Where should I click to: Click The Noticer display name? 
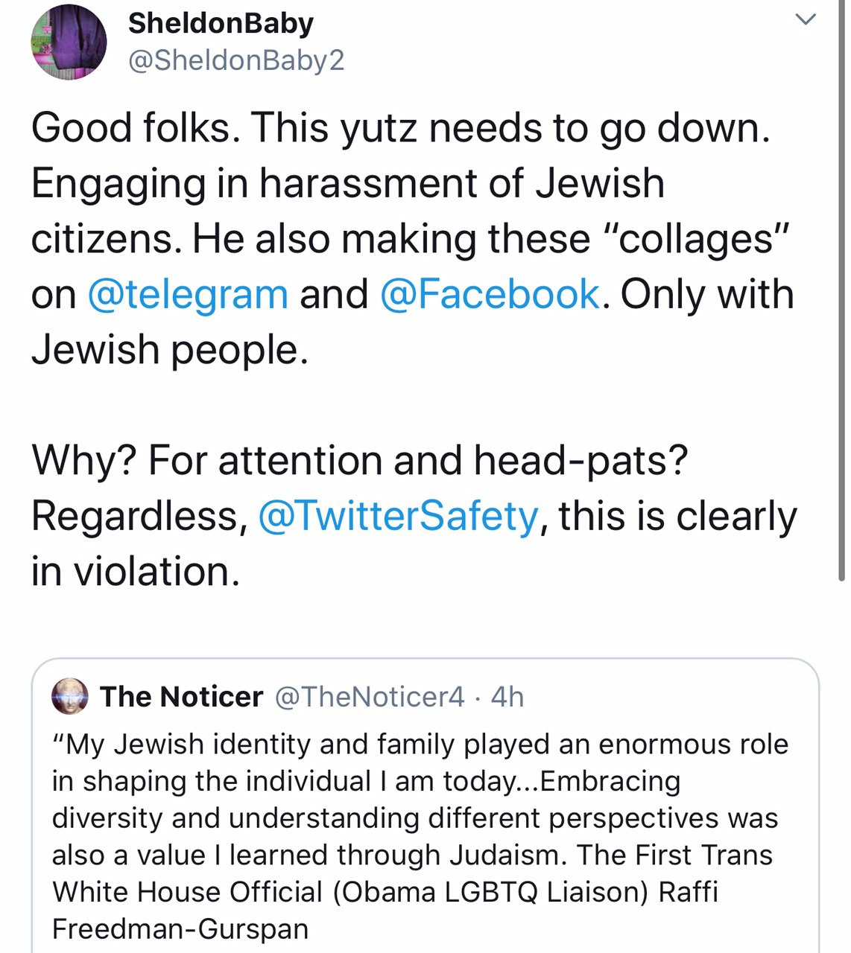[x=182, y=697]
